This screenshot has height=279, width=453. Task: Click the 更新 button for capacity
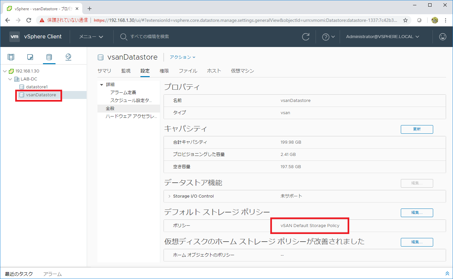click(x=417, y=129)
